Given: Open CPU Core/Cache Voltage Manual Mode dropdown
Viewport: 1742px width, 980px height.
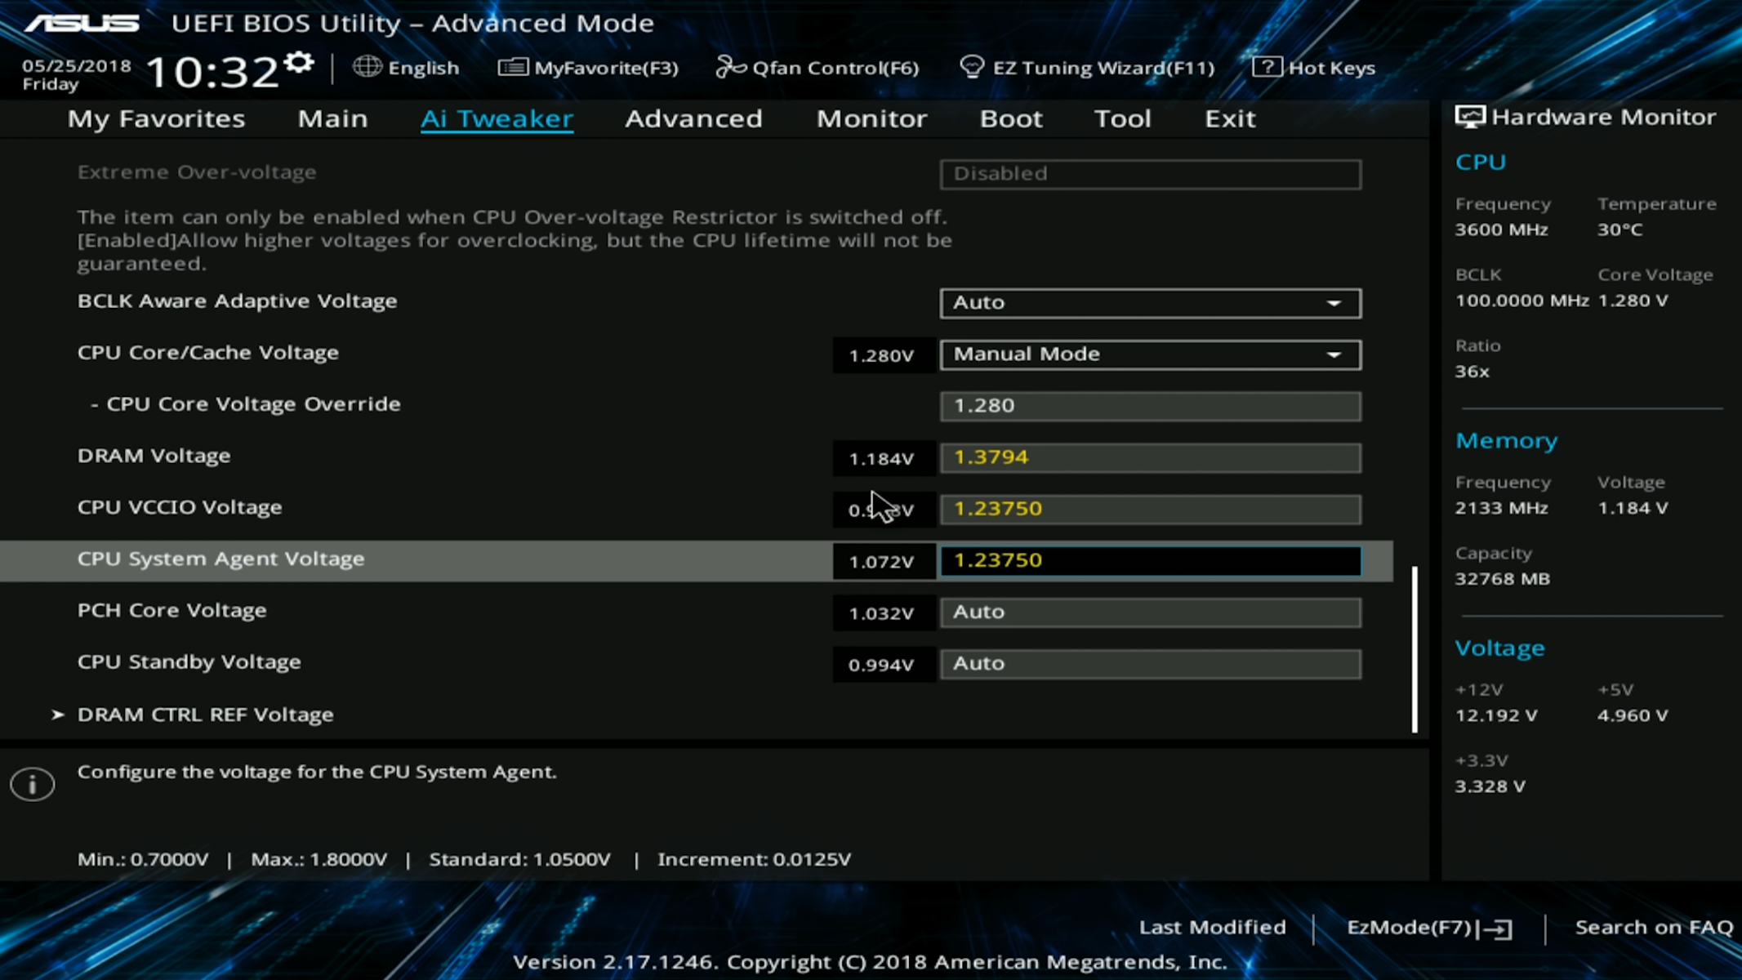Looking at the screenshot, I should (x=1150, y=354).
